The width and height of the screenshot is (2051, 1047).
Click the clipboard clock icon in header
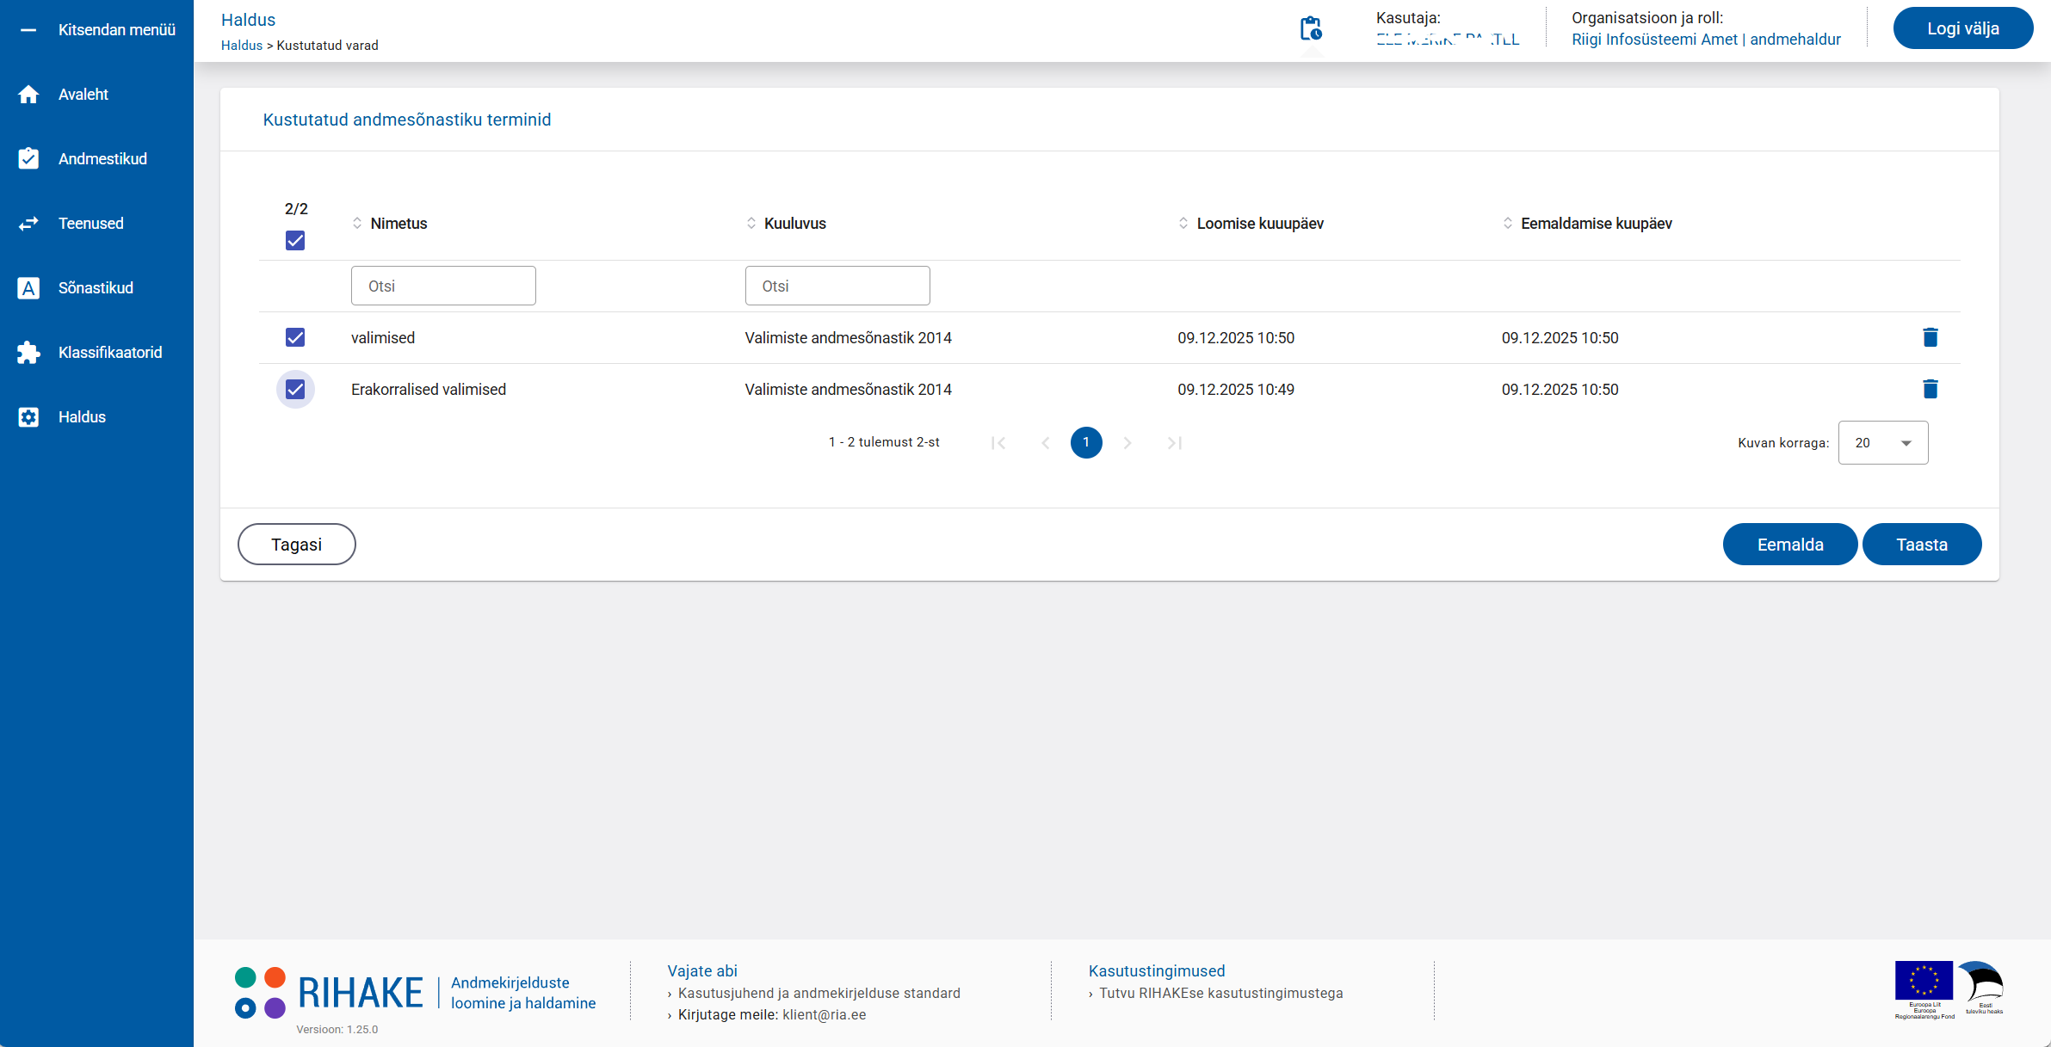(x=1310, y=28)
